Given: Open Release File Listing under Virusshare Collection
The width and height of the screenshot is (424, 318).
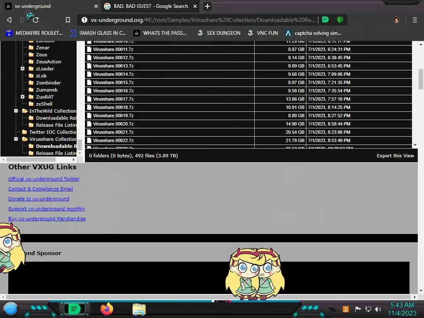Looking at the screenshot, I should coord(56,153).
